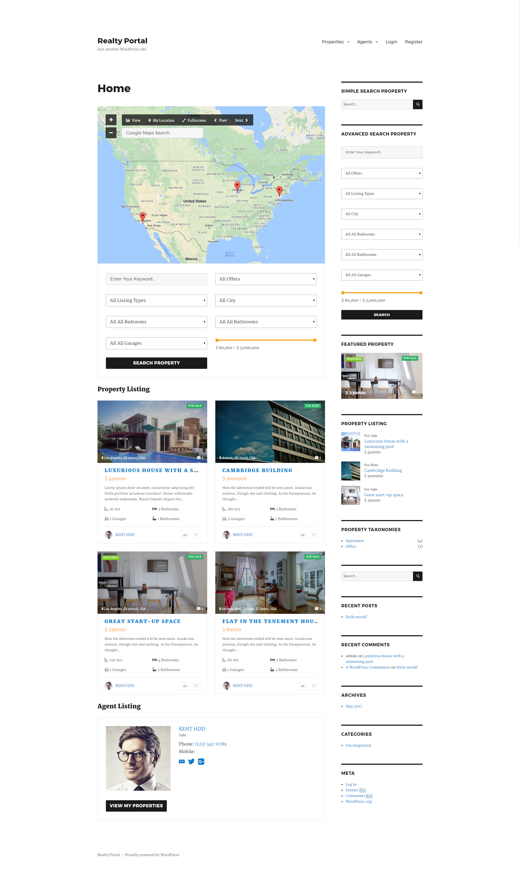
Task: Click the My Location map button
Action: point(161,120)
